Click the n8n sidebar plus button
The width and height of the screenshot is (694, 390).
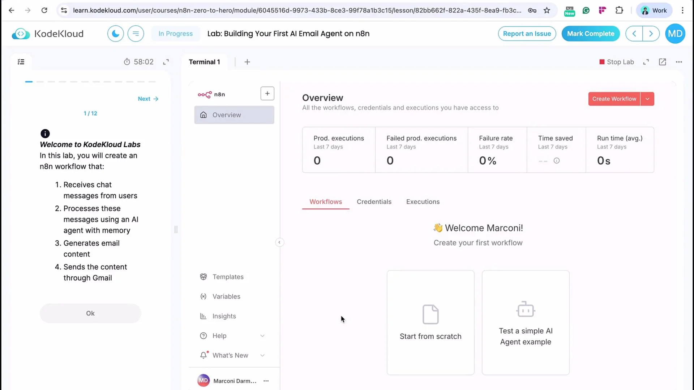point(267,94)
